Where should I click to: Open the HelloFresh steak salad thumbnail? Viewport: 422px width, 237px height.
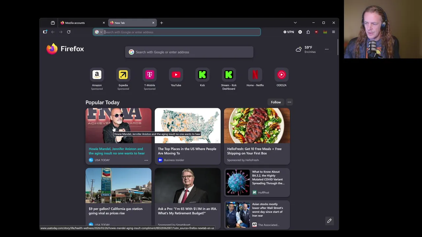click(x=257, y=126)
